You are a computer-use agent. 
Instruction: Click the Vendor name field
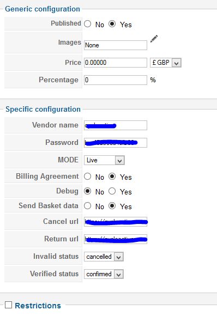click(116, 125)
